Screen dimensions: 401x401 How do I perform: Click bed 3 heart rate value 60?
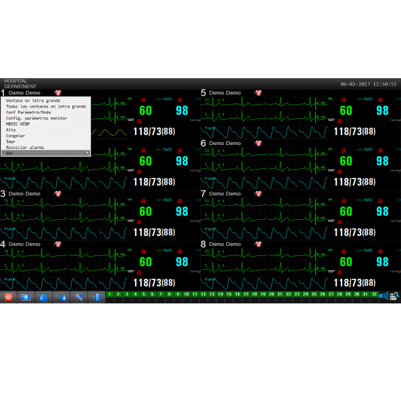[x=146, y=211]
